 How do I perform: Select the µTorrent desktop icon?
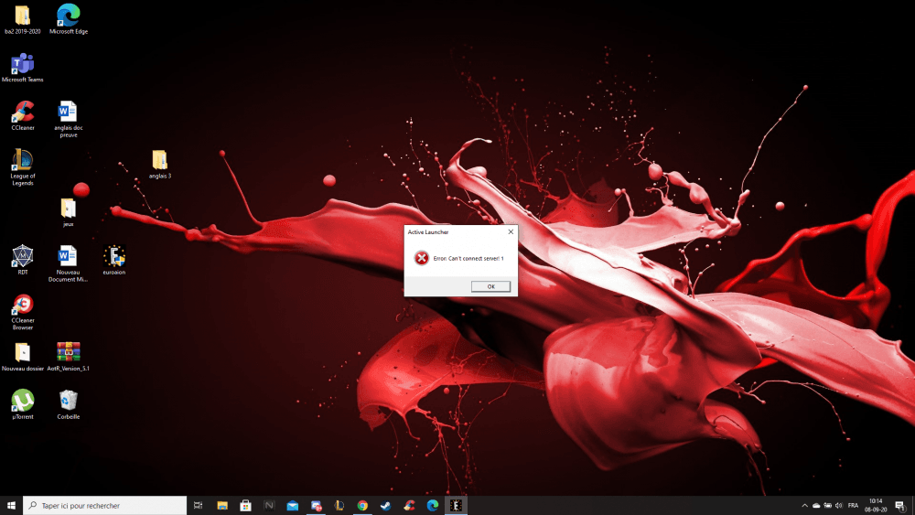(23, 401)
